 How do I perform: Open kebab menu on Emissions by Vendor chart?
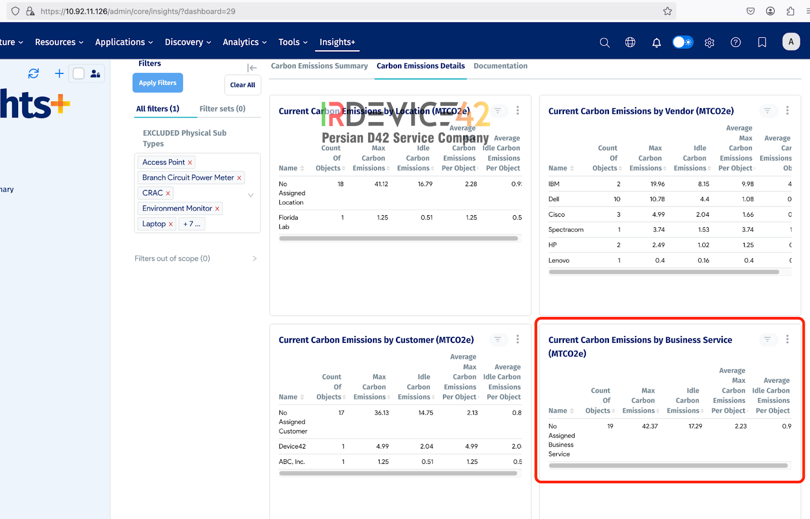[x=787, y=110]
